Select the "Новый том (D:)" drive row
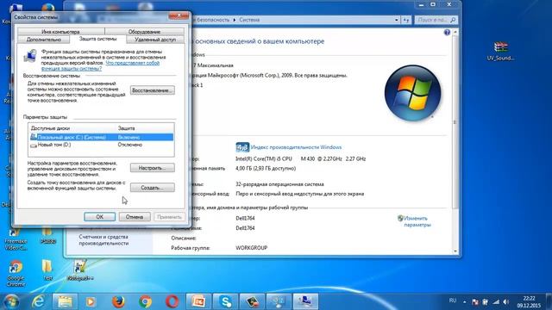552x310 pixels. point(102,145)
